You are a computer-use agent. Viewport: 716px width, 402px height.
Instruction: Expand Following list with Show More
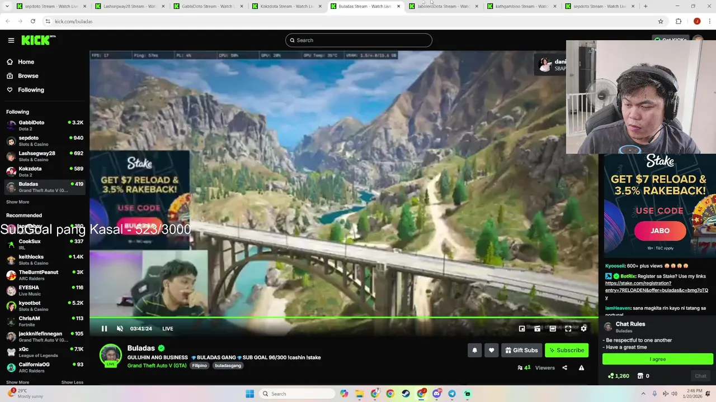[x=17, y=202]
